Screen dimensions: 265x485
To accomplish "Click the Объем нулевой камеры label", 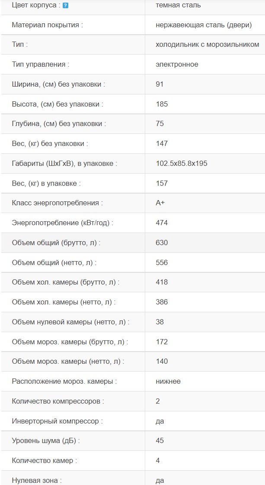I will 70,322.
